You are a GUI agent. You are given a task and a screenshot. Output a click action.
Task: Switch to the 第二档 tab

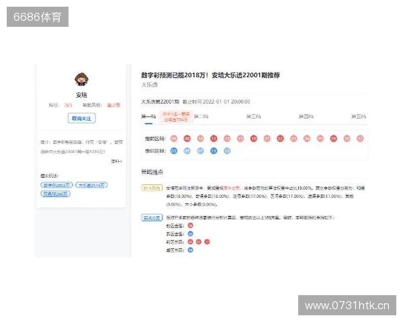pyautogui.click(x=201, y=117)
